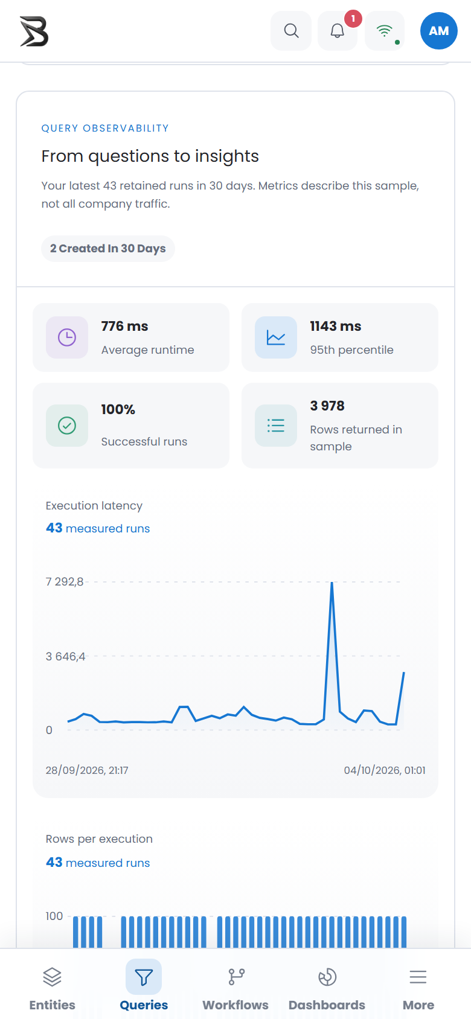Open search with magnifier icon
This screenshot has width=471, height=1019.
[x=291, y=31]
